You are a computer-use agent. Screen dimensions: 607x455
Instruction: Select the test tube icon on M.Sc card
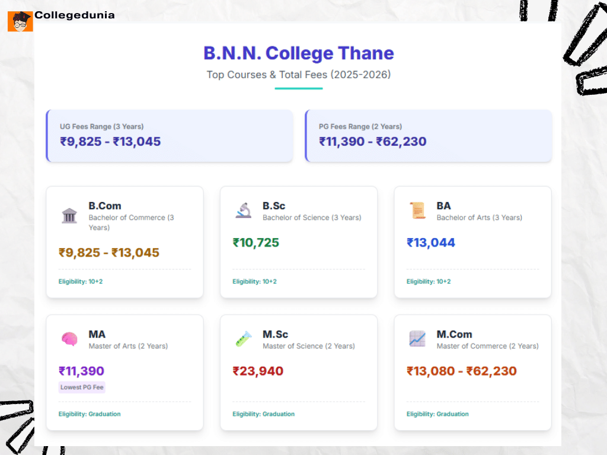click(243, 338)
